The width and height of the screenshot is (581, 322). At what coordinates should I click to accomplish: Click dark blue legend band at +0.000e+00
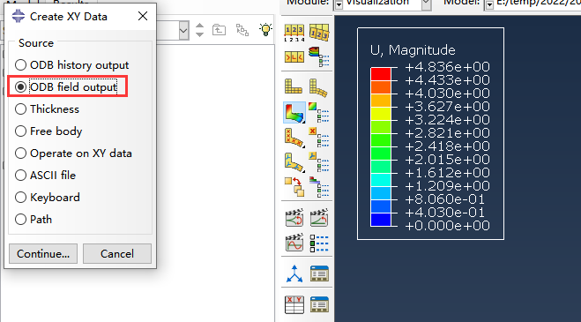(381, 220)
